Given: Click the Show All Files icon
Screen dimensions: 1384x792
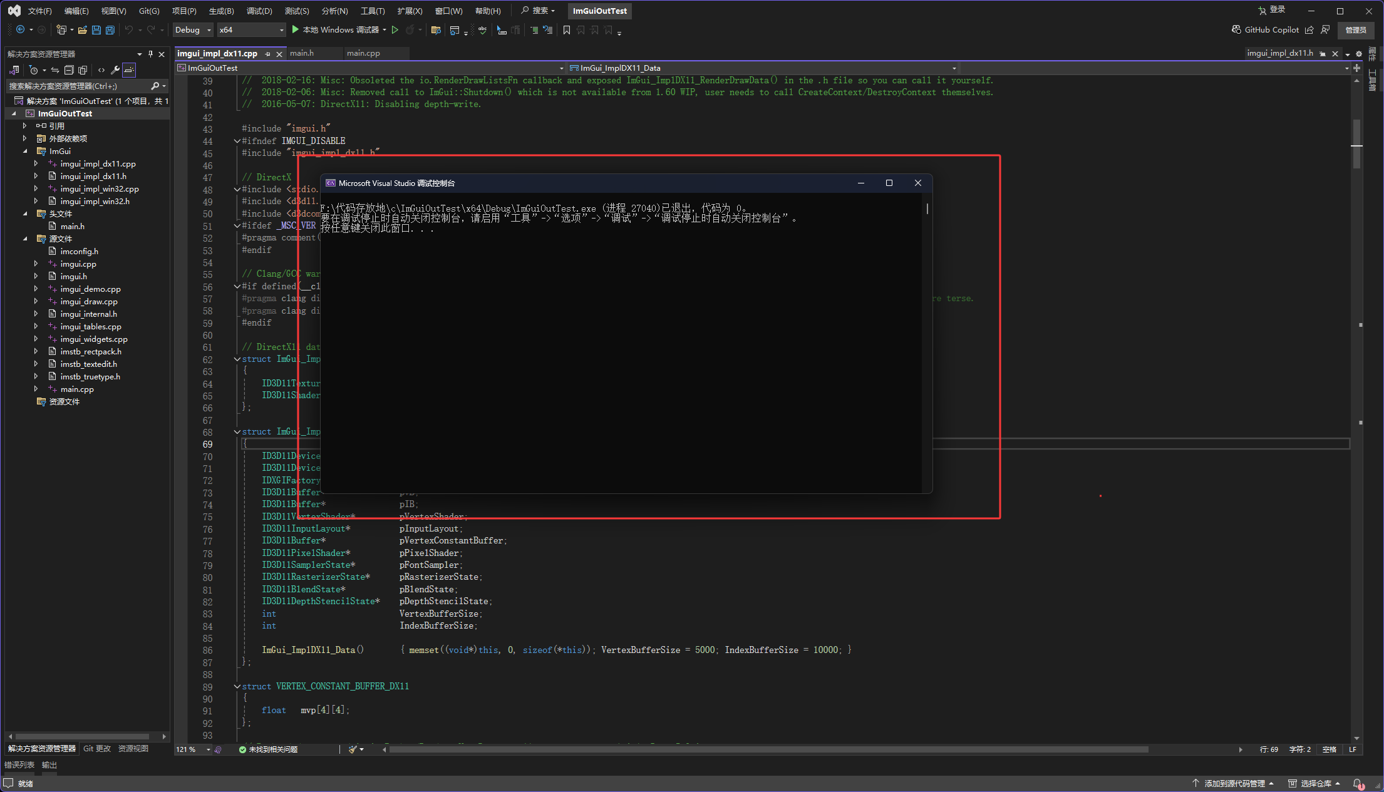Looking at the screenshot, I should (83, 70).
